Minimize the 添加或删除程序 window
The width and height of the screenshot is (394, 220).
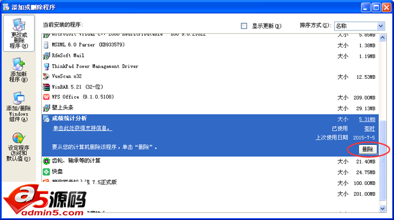[x=366, y=7]
